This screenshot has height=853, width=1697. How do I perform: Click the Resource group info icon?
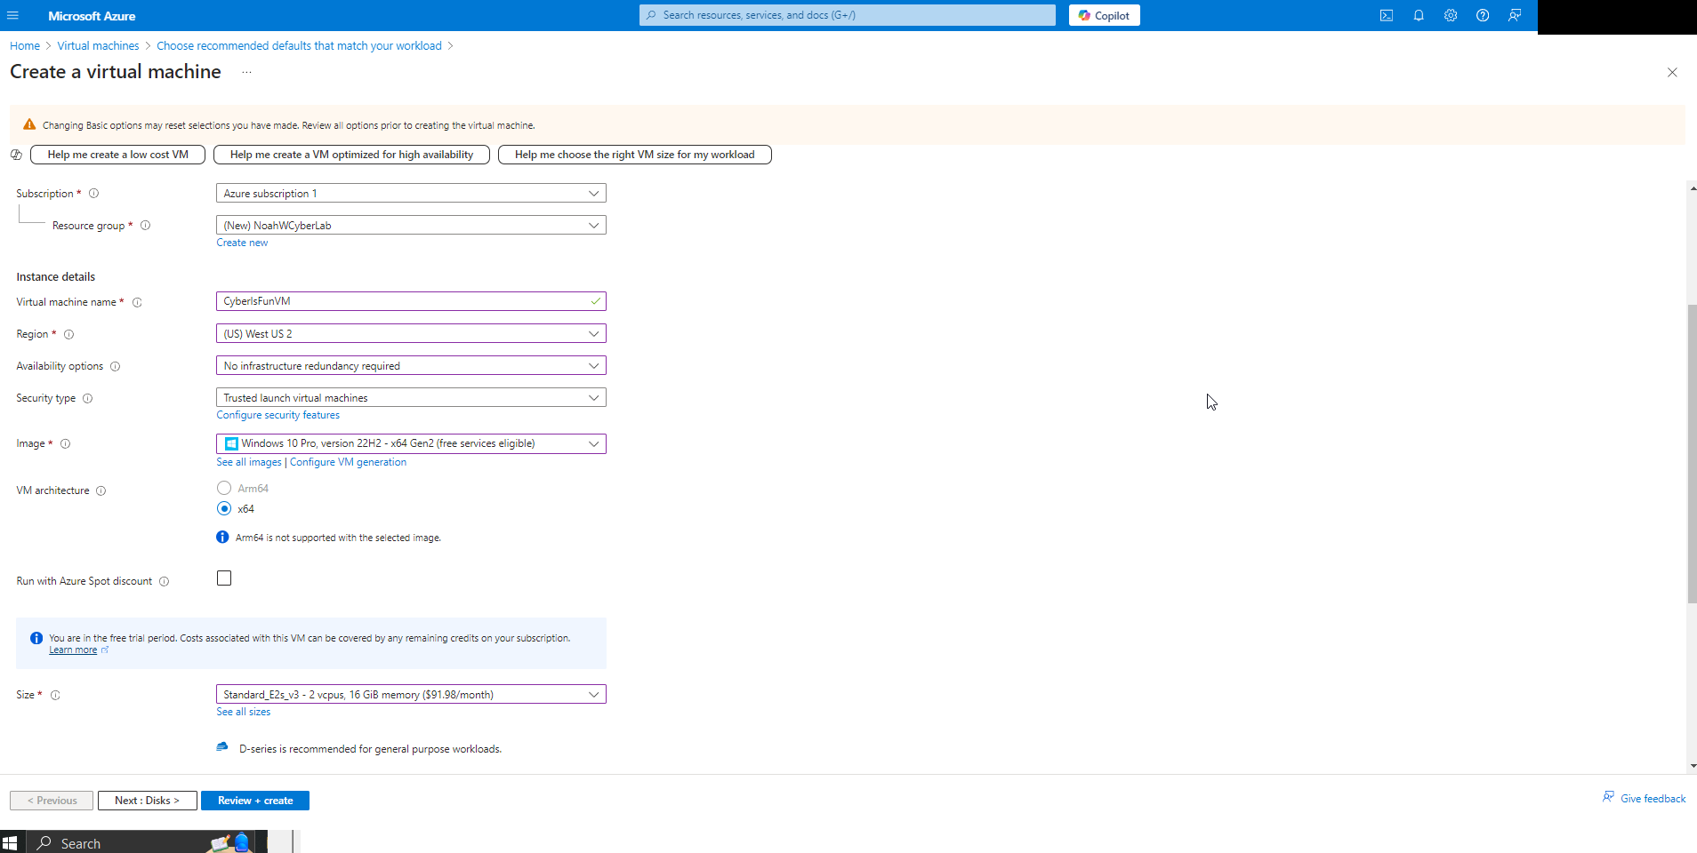click(x=145, y=226)
